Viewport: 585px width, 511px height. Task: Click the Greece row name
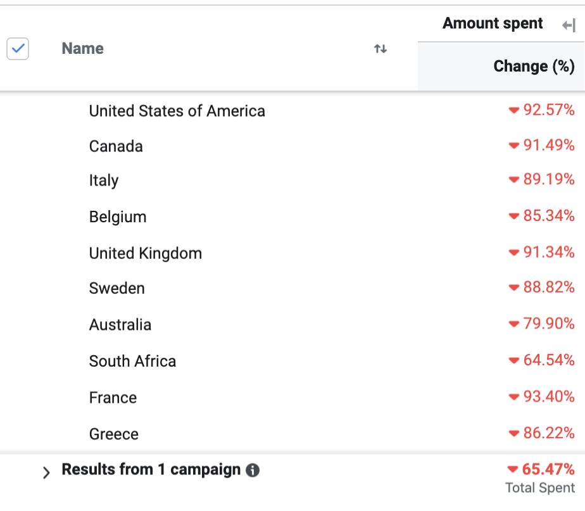pos(114,434)
